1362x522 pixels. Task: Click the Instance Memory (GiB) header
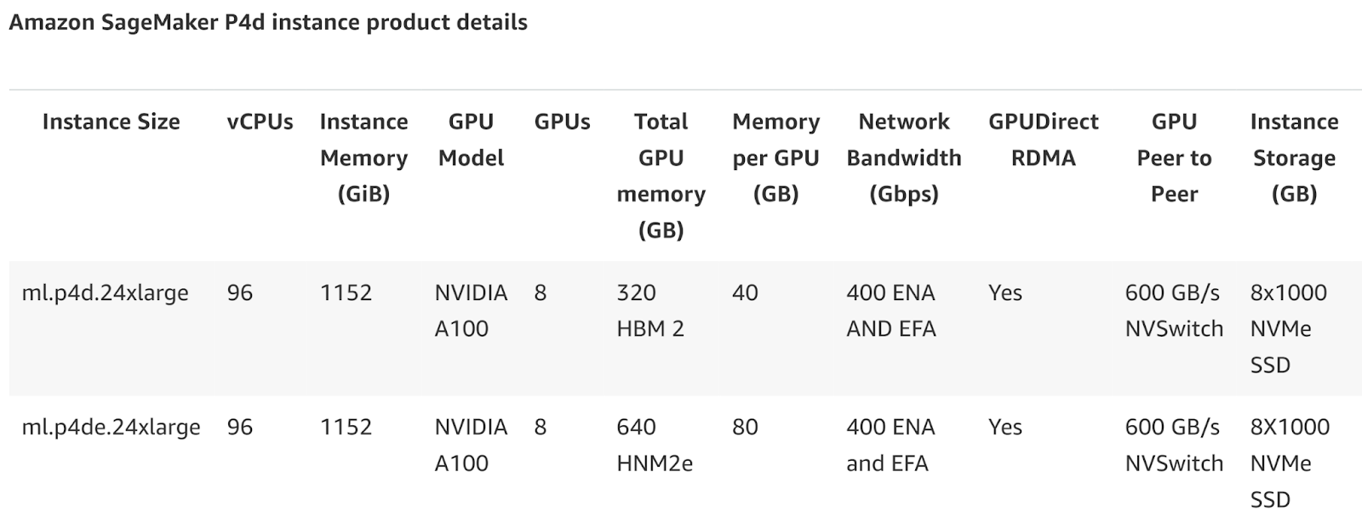click(363, 158)
